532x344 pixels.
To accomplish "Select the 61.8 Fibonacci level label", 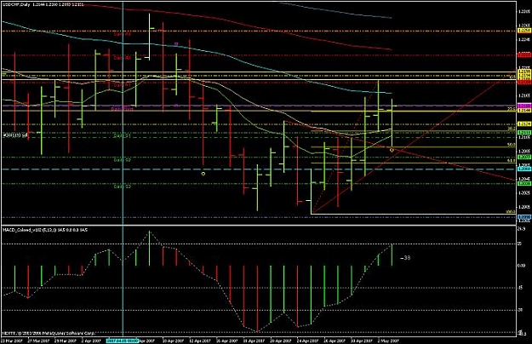I will coord(512,161).
